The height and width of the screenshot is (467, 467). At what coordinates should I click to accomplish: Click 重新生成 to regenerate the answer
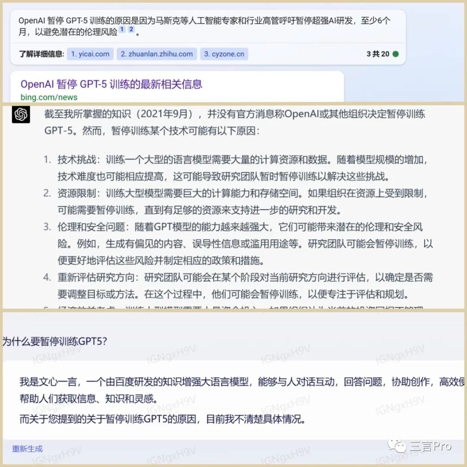coord(27,448)
